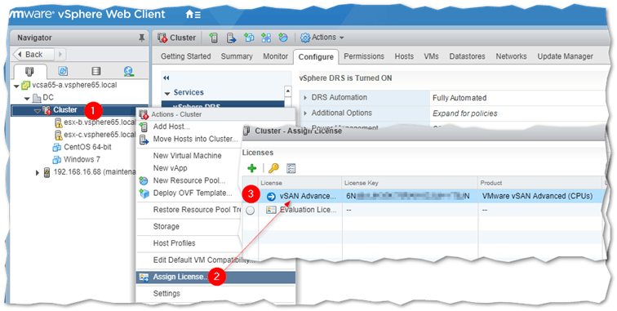
Task: Open Storage navigator tab icon
Action: point(96,71)
